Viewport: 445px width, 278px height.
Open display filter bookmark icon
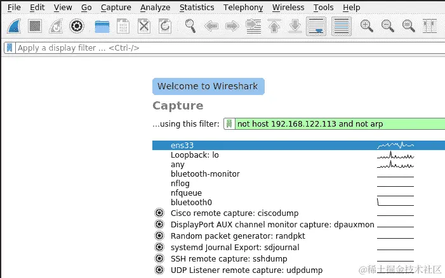click(10, 48)
